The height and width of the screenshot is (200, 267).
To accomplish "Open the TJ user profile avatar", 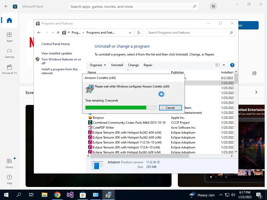I will (x=213, y=7).
